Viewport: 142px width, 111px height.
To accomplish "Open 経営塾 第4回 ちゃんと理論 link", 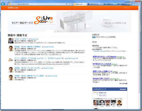I will (x=29, y=76).
